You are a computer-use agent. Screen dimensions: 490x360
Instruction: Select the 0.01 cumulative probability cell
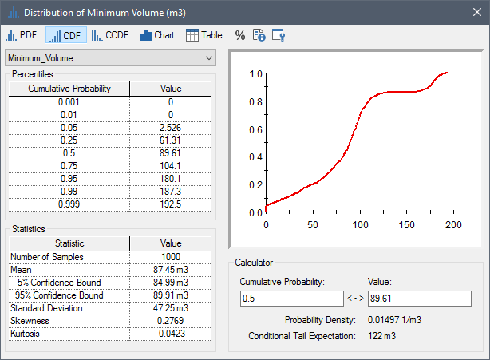point(69,115)
